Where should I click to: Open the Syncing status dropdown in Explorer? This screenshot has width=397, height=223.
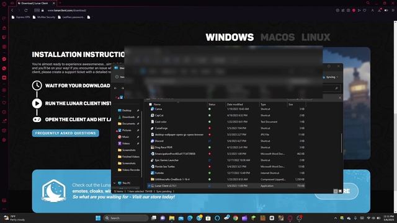point(331,77)
